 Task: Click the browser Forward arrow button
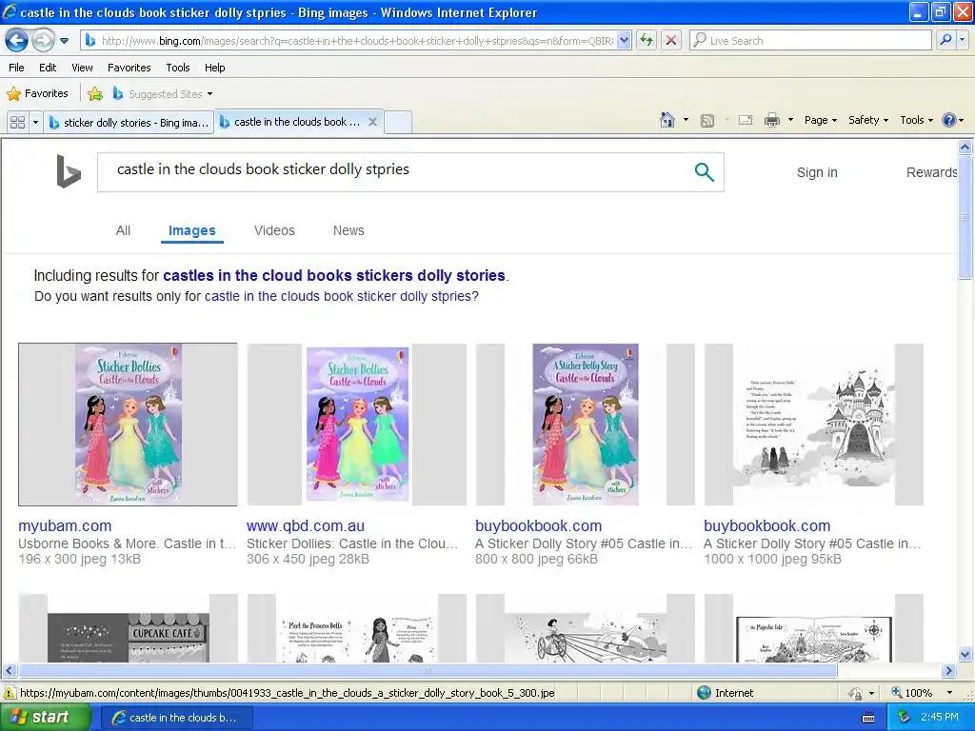[x=43, y=41]
